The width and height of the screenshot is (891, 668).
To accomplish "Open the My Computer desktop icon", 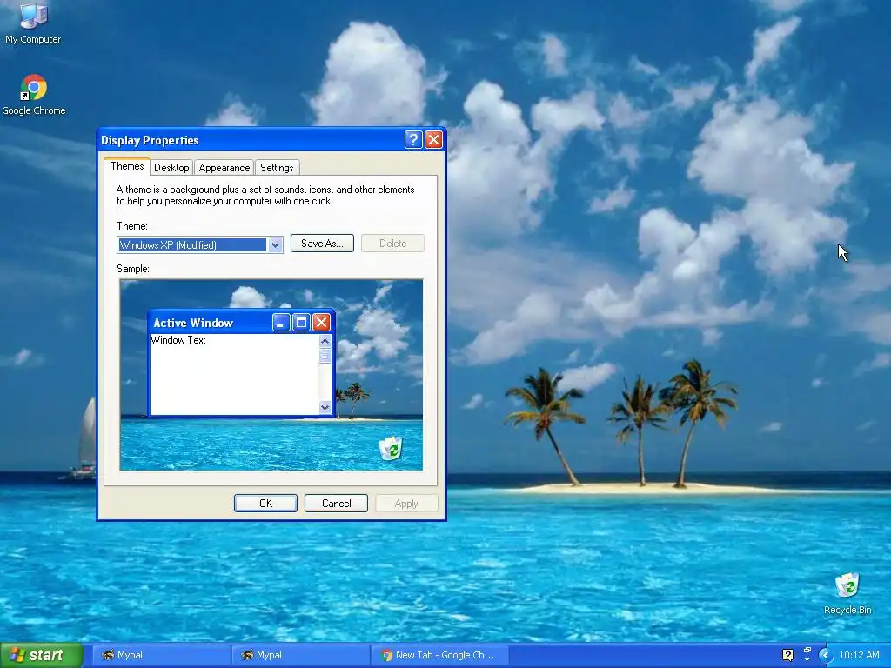I will 33,23.
